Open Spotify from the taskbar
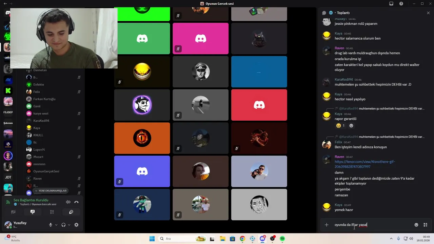Screen dimensions: 434x244 coord(282,239)
